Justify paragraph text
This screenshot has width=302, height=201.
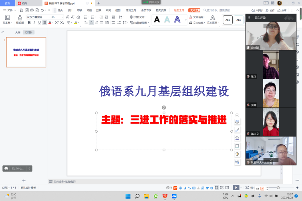101,23
